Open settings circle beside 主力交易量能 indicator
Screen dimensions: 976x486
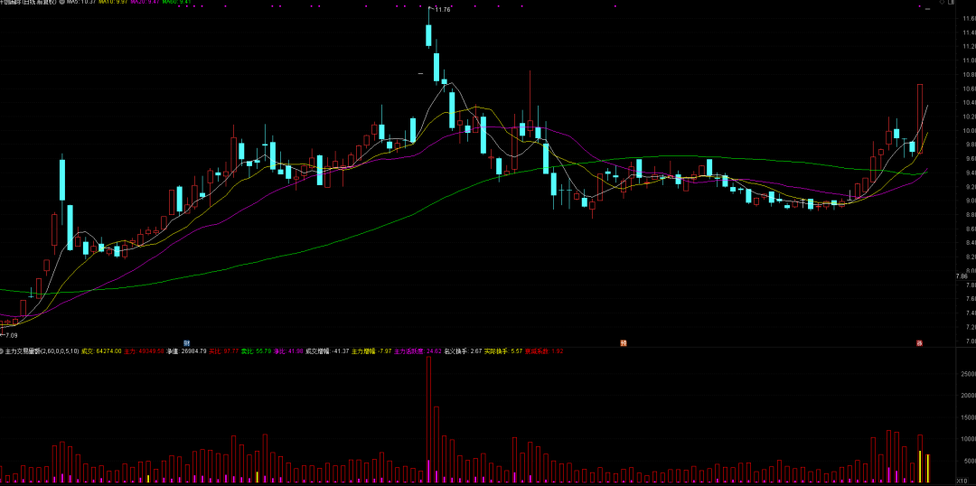2,351
